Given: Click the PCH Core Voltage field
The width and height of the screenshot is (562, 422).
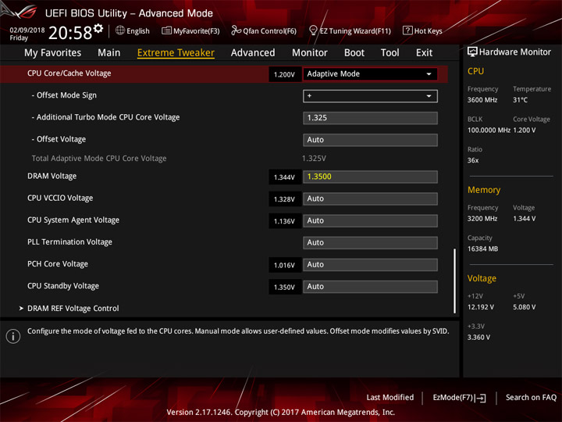Looking at the screenshot, I should (x=370, y=265).
